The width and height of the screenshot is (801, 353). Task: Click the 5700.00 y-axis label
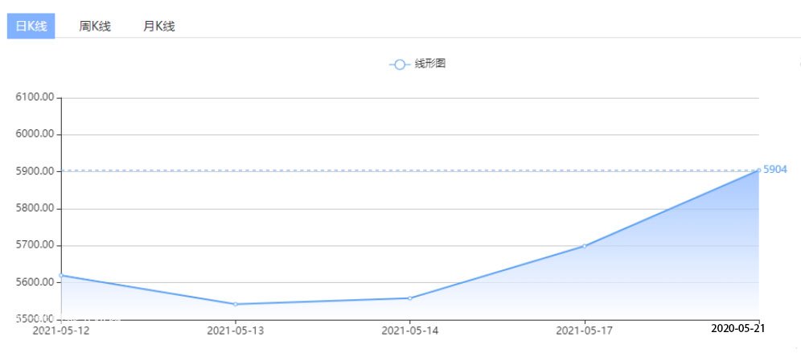(35, 245)
